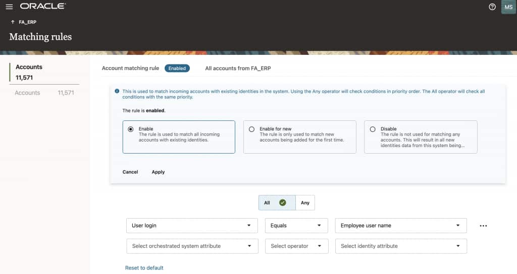517x274 pixels.
Task: Click the Enabled status badge
Action: (177, 68)
